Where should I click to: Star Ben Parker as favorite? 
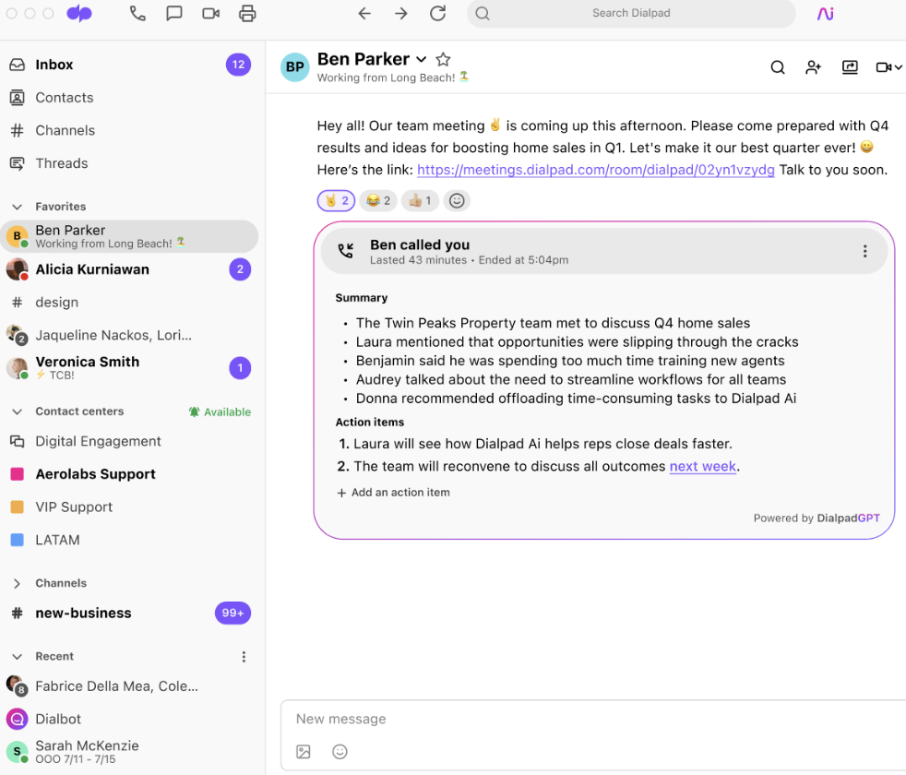[443, 59]
